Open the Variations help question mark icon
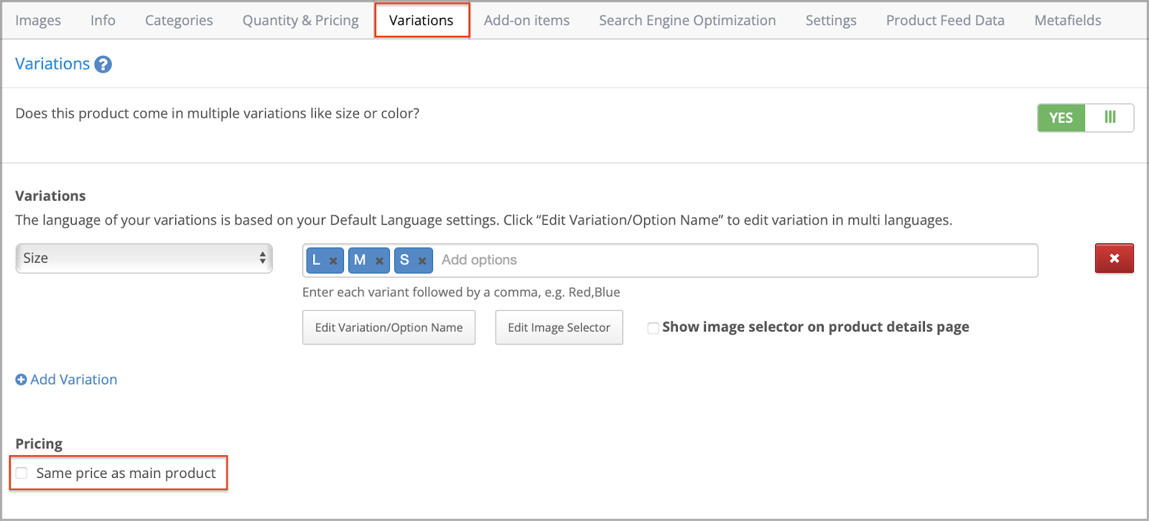The image size is (1149, 521). point(103,65)
